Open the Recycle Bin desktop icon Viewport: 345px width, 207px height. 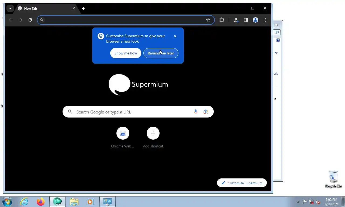tap(333, 179)
